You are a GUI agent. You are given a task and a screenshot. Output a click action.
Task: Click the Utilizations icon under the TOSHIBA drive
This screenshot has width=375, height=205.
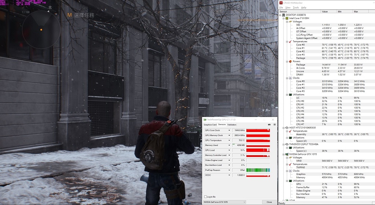[x=290, y=148]
